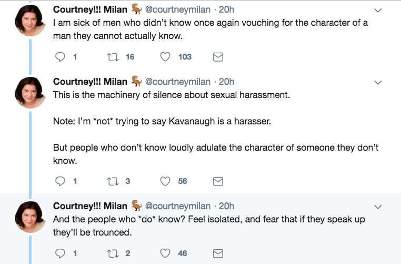The image size is (401, 264).
Task: Like the tweet with 56 likes
Action: 165,181
